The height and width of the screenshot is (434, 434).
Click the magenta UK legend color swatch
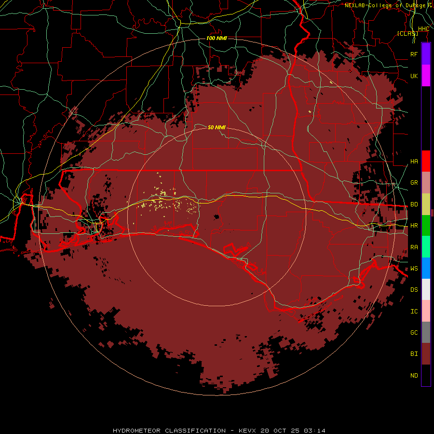[x=426, y=75]
